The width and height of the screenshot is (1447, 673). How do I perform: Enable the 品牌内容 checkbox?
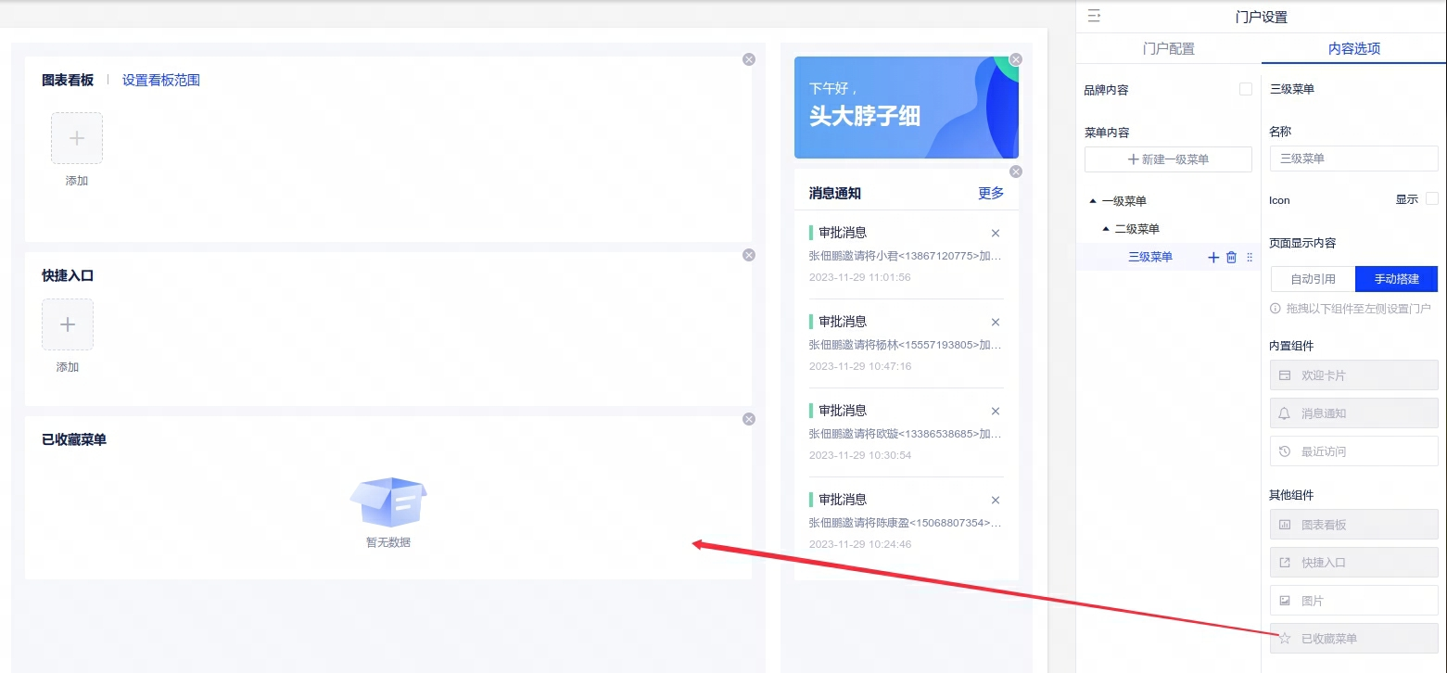click(1246, 89)
